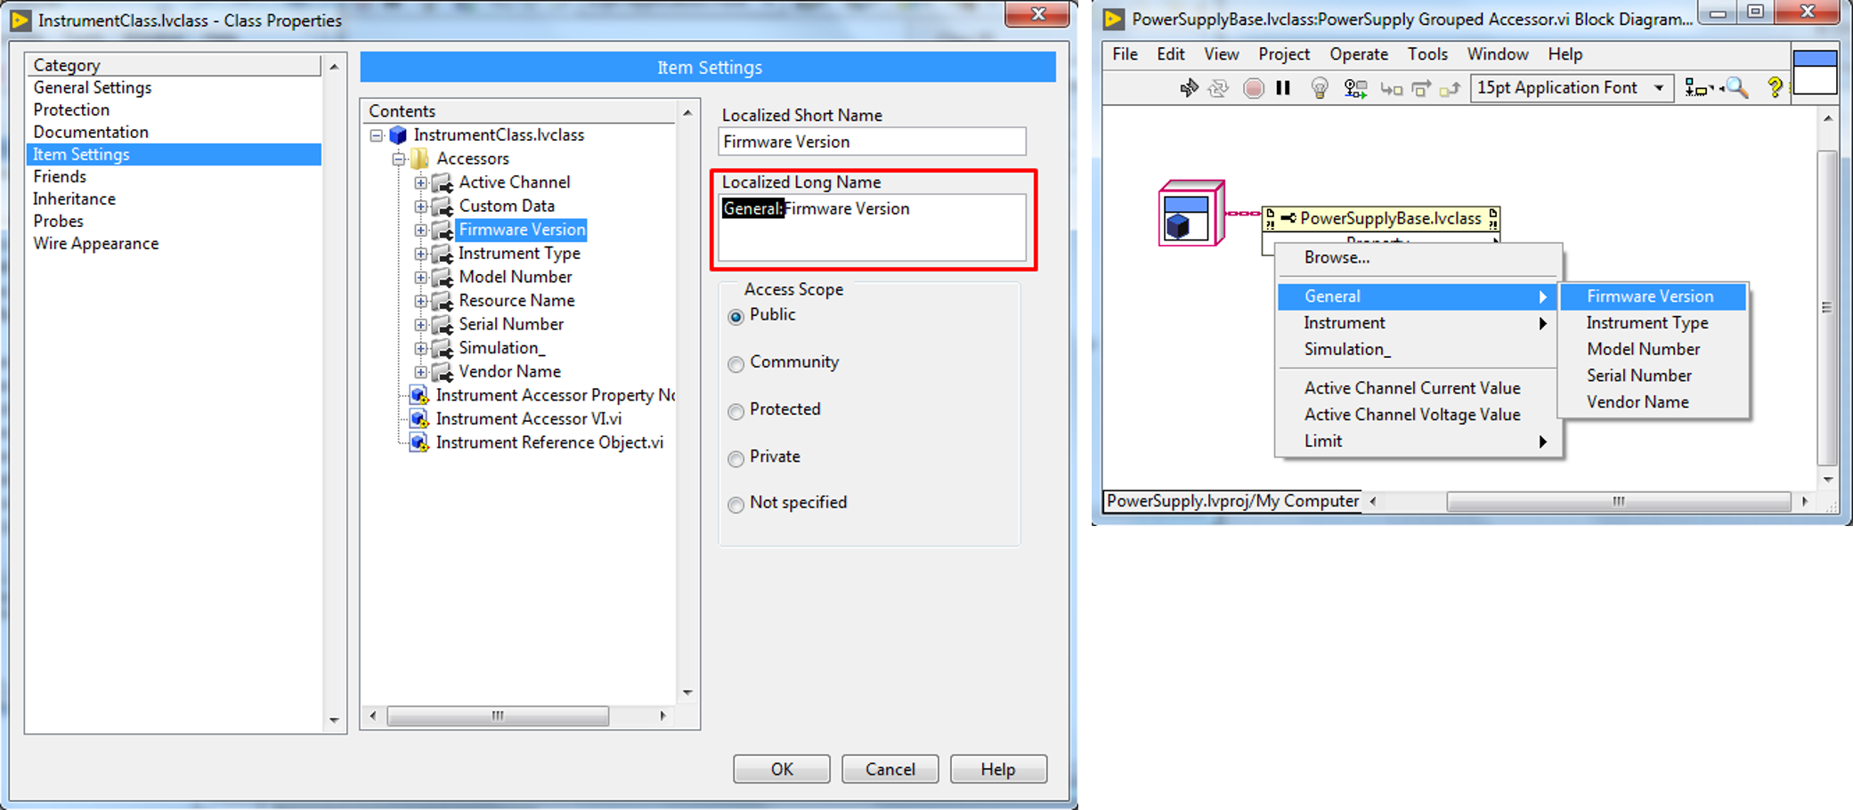Click LabVIEW icon in Block Diagram title bar
Viewport: 1853px width, 810px height.
[1113, 19]
